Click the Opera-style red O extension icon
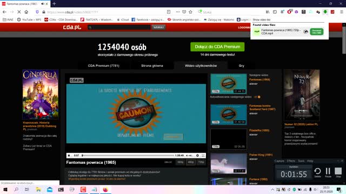 click(289, 12)
